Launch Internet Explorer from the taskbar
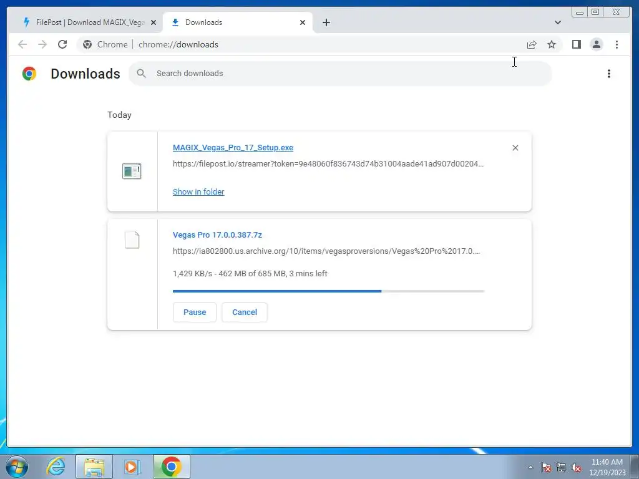The width and height of the screenshot is (639, 479). [56, 467]
